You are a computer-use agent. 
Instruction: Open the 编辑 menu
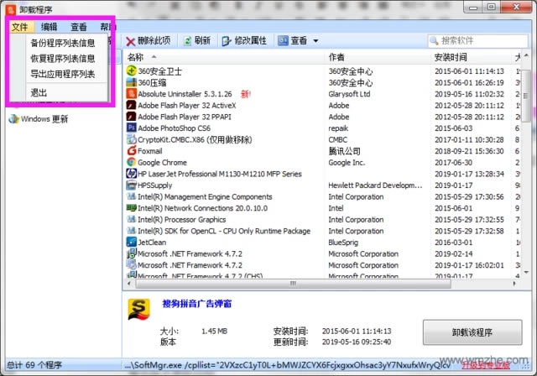coord(50,27)
